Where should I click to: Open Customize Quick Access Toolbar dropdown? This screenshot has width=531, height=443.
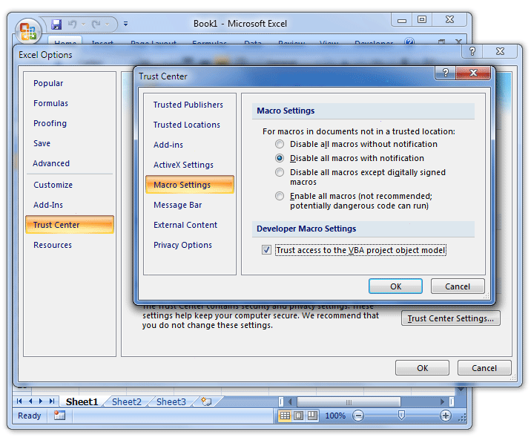[125, 24]
